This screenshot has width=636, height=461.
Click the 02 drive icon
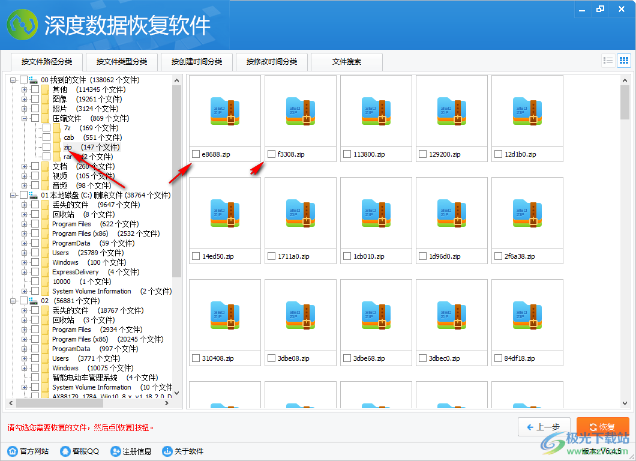(33, 301)
